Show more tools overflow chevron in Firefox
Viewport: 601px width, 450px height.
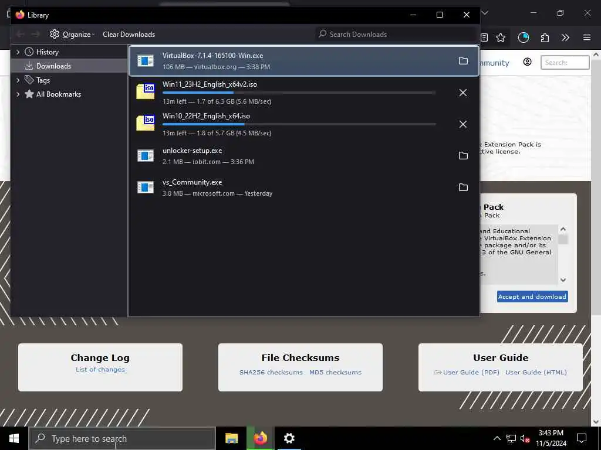coord(565,37)
